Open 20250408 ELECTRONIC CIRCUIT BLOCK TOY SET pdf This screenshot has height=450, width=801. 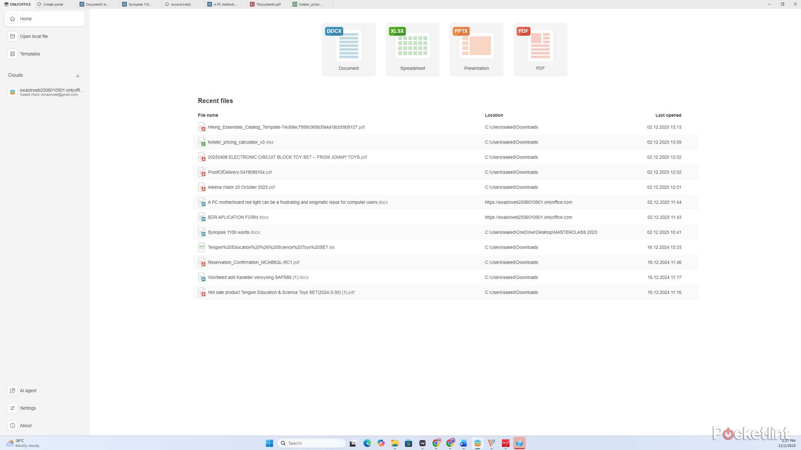[446, 157]
